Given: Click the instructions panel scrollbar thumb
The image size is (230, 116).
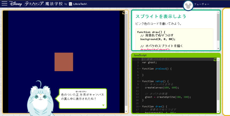Looking at the screenshot, I should (218, 27).
